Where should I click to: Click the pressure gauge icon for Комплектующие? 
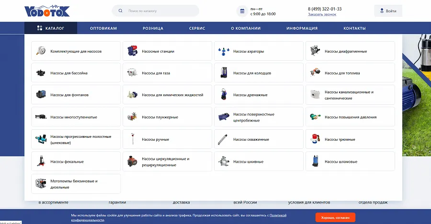coord(41,51)
